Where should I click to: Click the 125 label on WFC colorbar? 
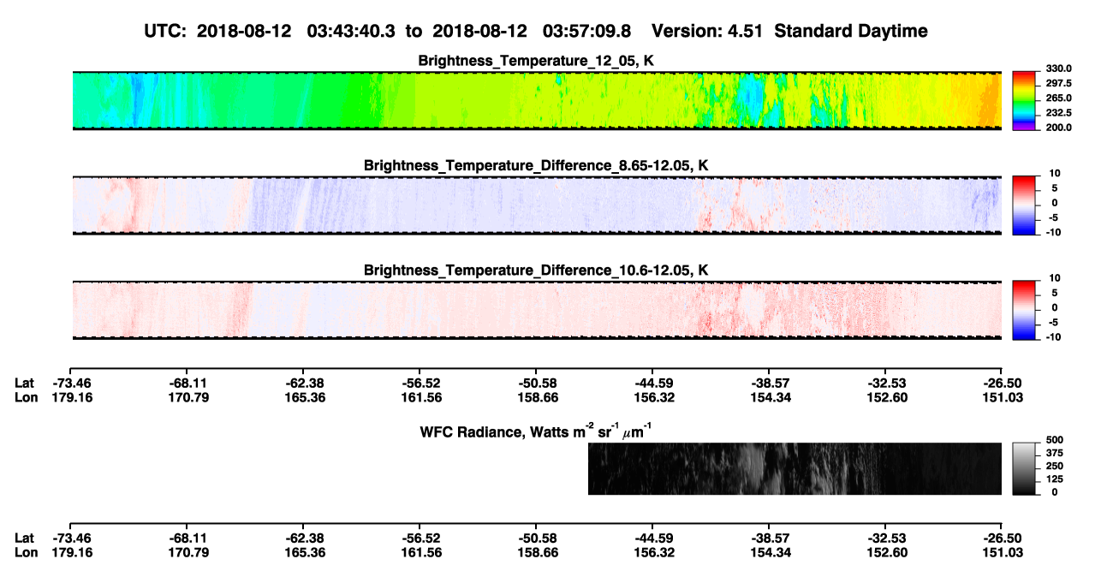point(1053,479)
